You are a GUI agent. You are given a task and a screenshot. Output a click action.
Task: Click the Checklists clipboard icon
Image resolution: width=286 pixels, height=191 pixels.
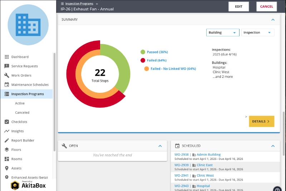7,122
